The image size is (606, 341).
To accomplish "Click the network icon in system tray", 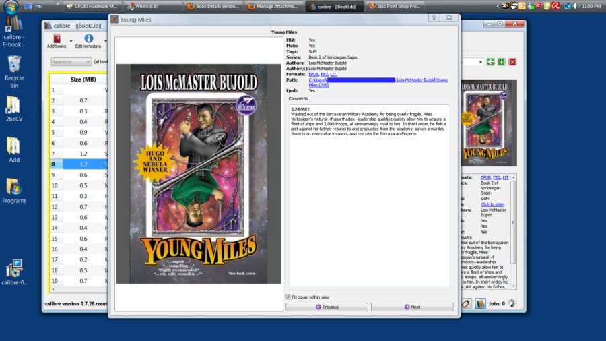I will [x=568, y=6].
